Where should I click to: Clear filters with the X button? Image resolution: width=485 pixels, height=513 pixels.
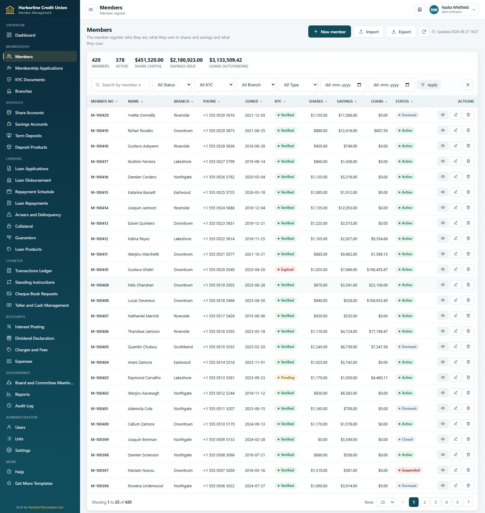[x=468, y=85]
